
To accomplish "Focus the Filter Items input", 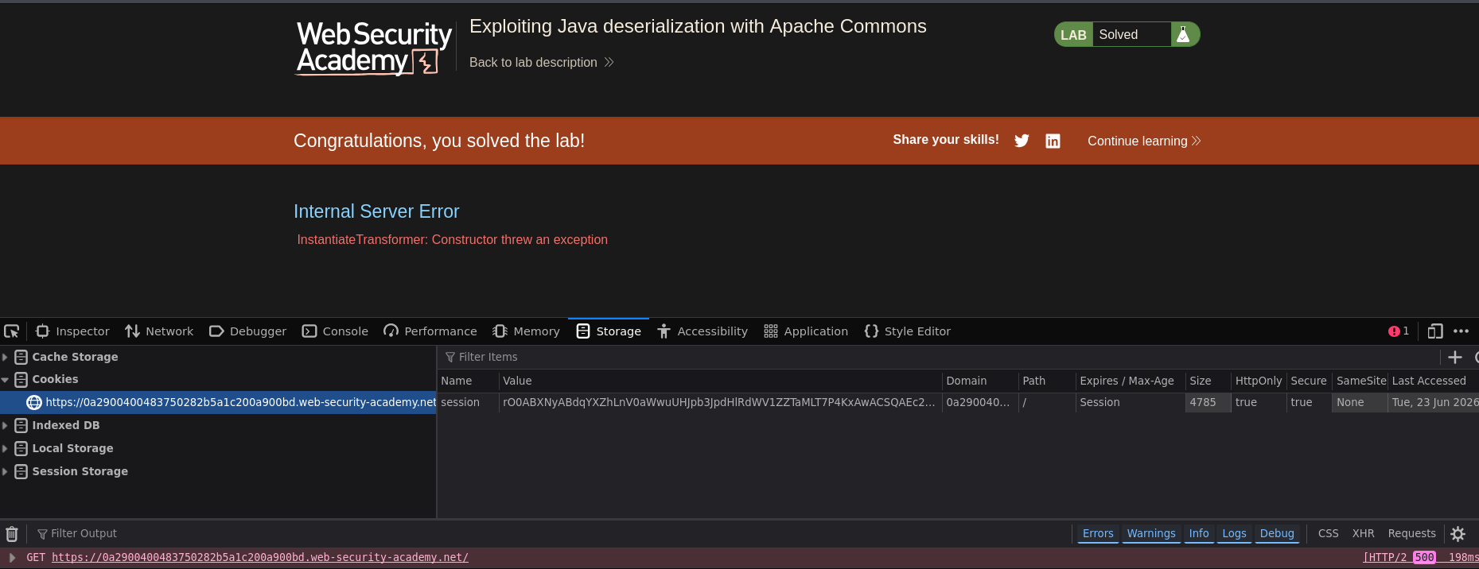I will pos(939,358).
